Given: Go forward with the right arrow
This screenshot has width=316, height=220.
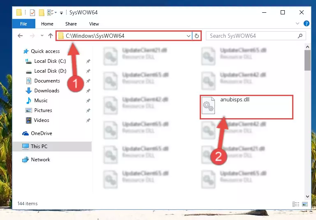Looking at the screenshot, I should pos(32,36).
